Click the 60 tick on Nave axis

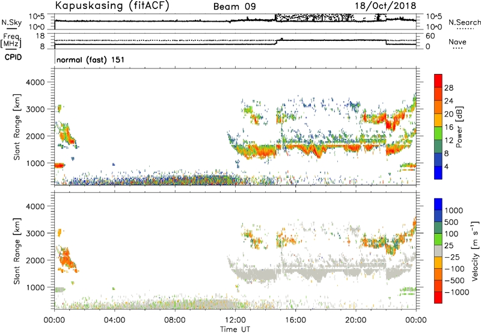[430, 36]
